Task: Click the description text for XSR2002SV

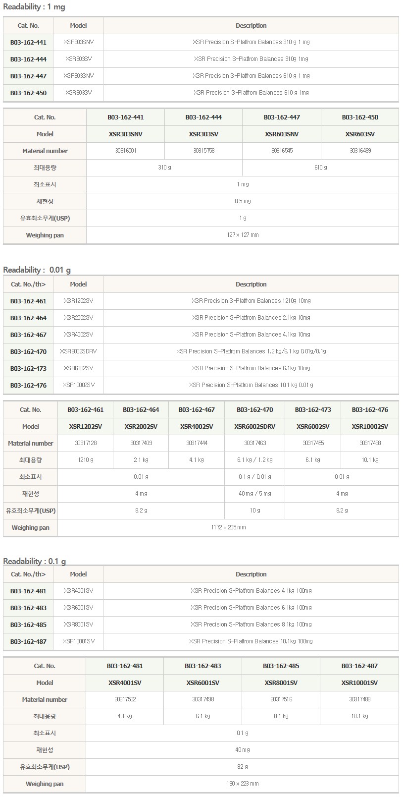Action: pos(251,318)
